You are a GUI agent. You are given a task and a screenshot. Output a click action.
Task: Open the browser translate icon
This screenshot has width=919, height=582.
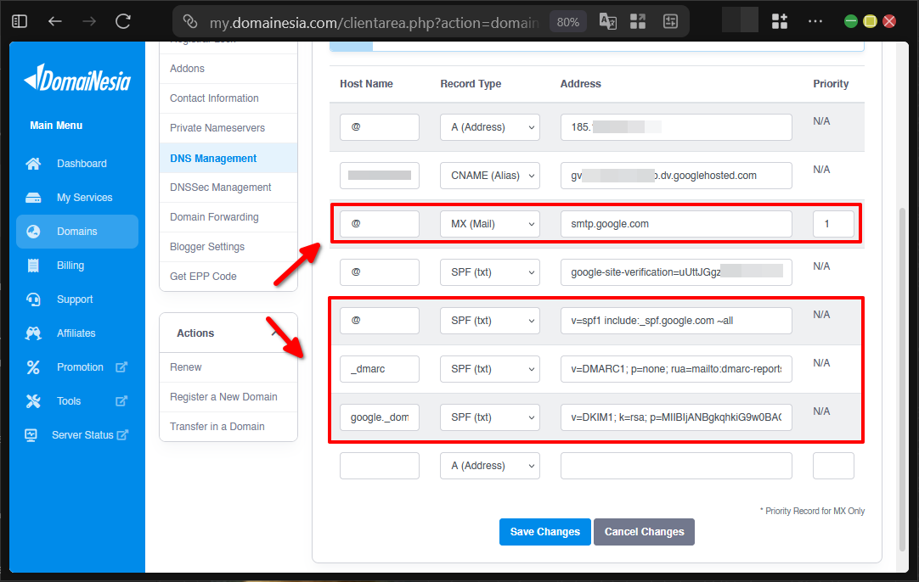coord(607,20)
